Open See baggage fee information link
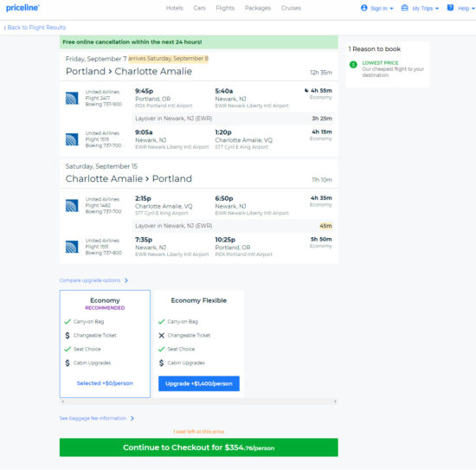The width and height of the screenshot is (476, 470). 93,418
